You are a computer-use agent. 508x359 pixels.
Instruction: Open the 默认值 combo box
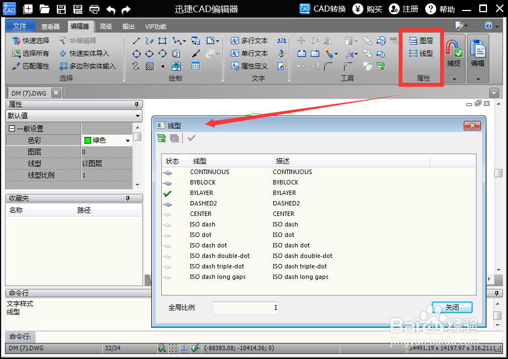[x=74, y=115]
